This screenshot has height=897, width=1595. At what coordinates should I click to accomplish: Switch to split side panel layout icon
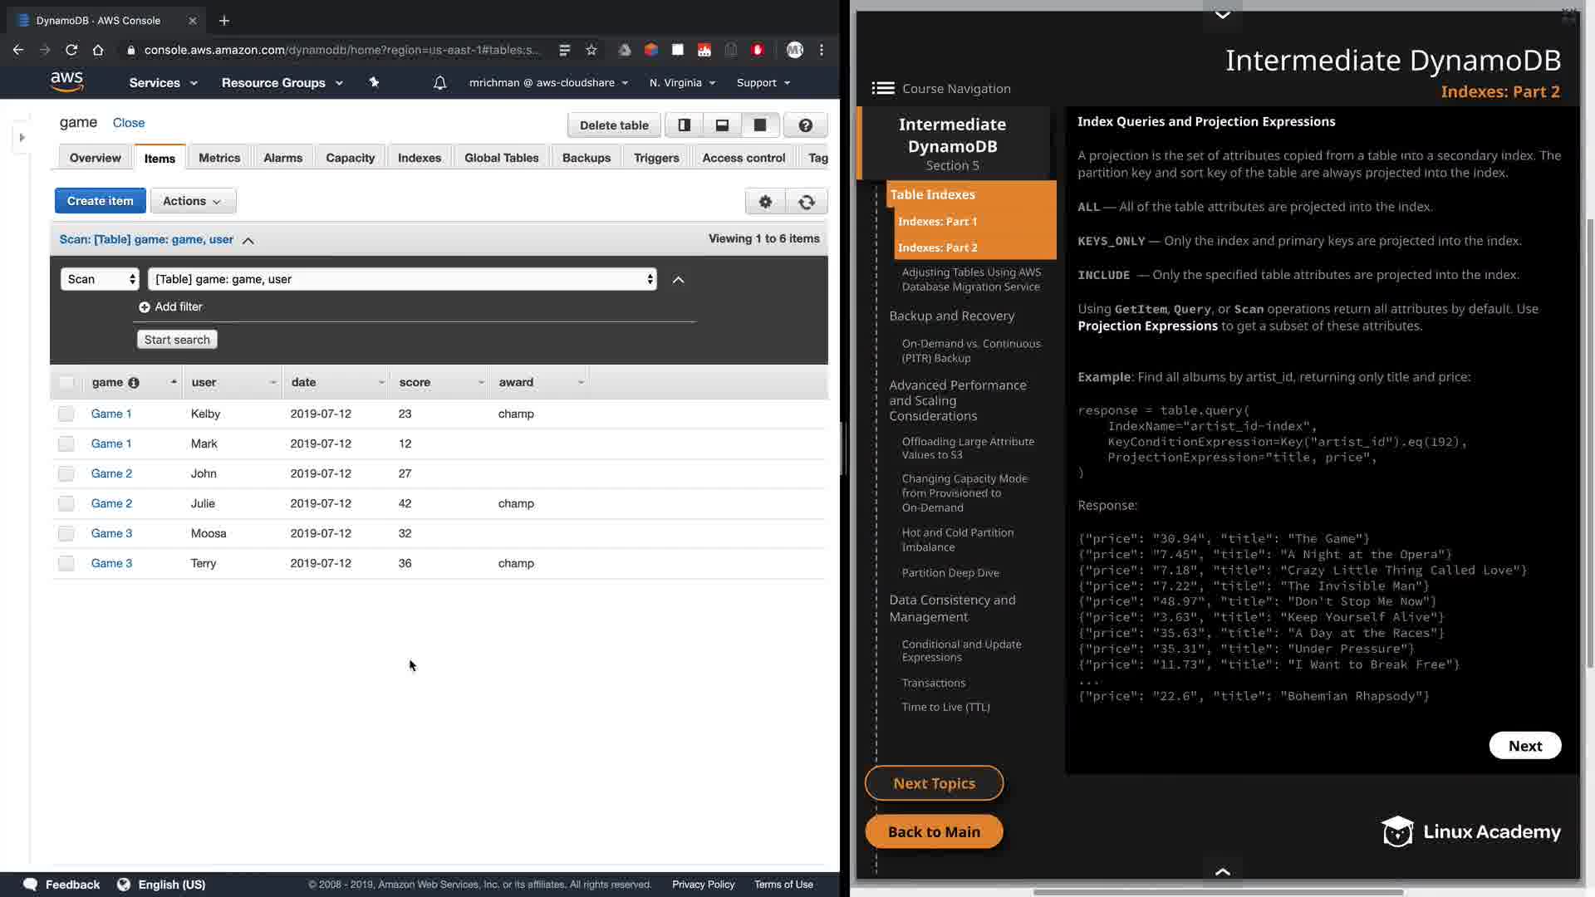pyautogui.click(x=685, y=125)
